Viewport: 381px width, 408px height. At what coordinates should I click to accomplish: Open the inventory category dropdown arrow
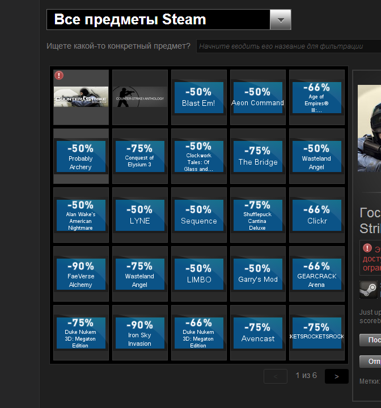point(280,20)
